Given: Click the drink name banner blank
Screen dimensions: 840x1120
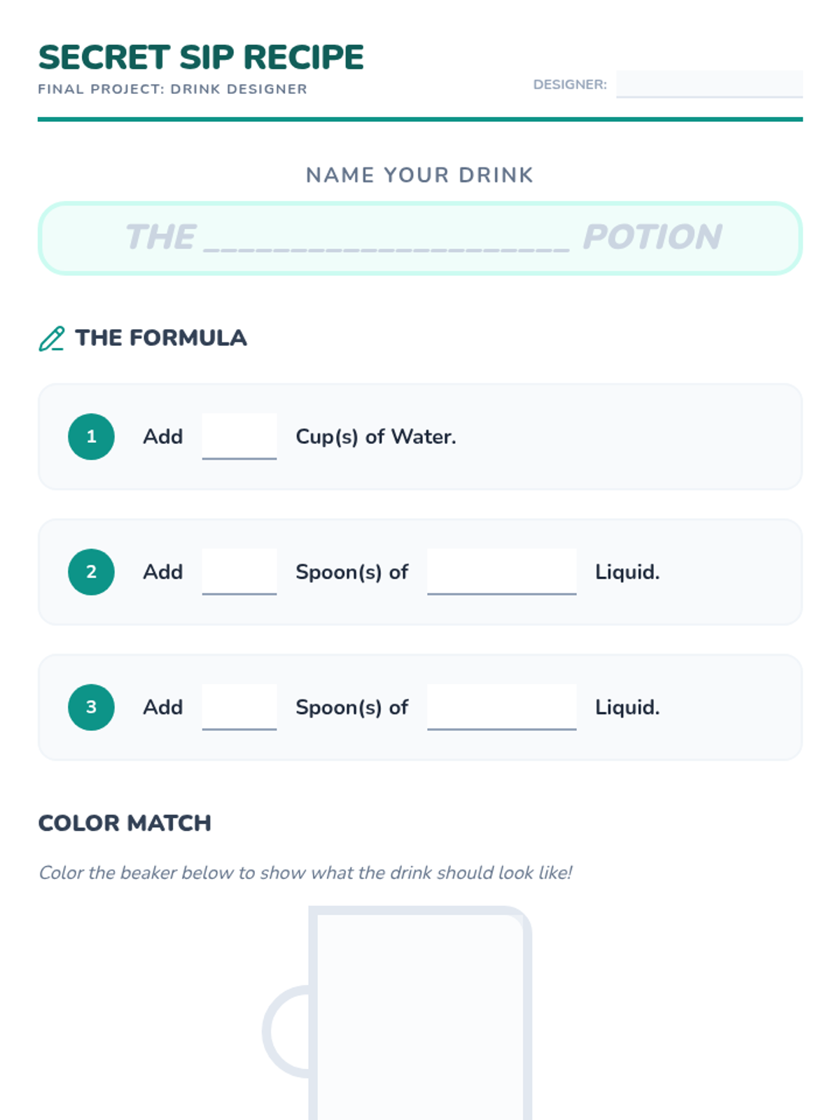Looking at the screenshot, I should (x=386, y=238).
